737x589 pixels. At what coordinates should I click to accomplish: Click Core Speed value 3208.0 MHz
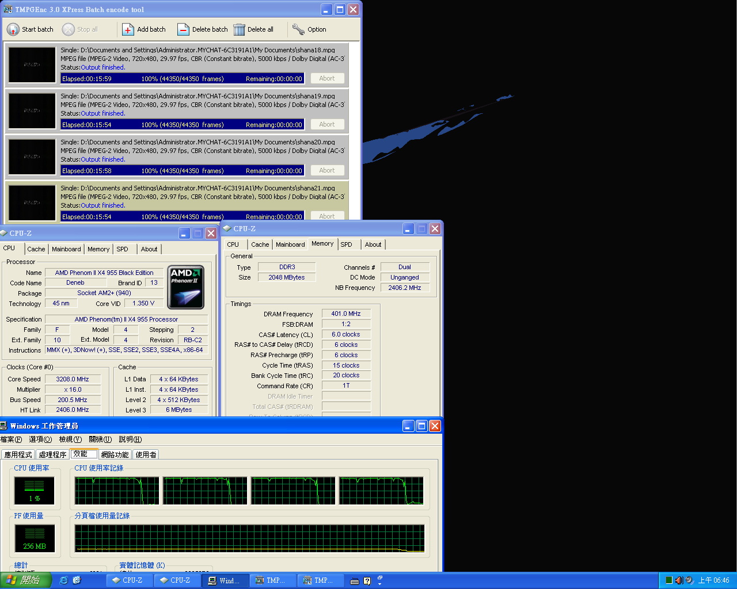point(73,379)
